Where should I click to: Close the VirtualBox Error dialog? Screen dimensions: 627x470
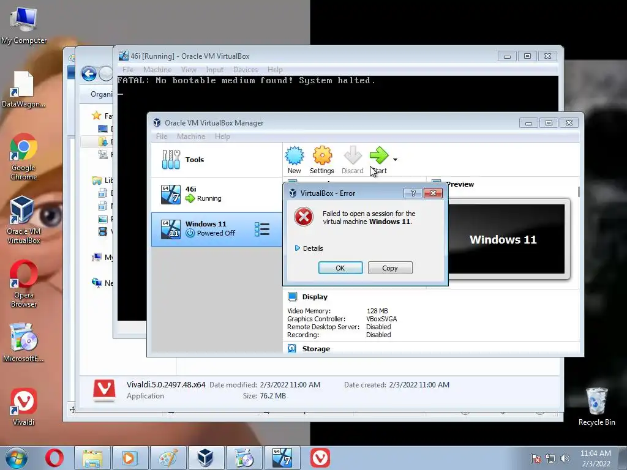[x=433, y=193]
